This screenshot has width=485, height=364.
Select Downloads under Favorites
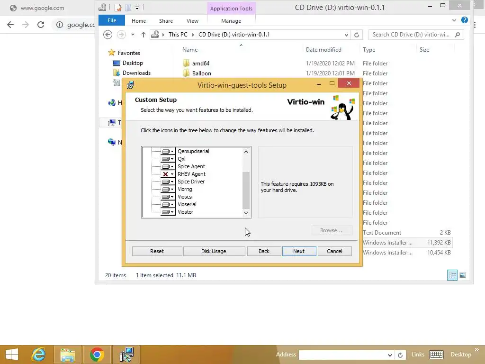tap(136, 73)
